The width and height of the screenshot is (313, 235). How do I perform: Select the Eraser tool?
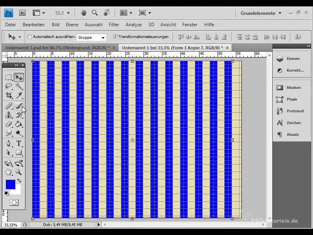(8, 124)
